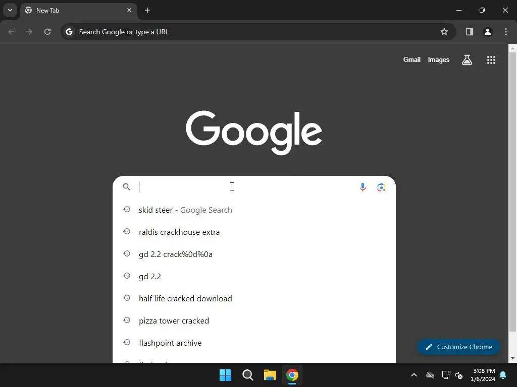Screen dimensions: 517x387
Task: Open the Chrome three-dot menu
Action: pos(506,32)
